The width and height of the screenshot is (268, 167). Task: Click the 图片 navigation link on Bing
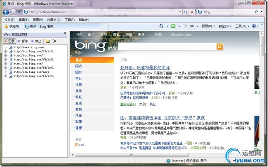(x=91, y=34)
